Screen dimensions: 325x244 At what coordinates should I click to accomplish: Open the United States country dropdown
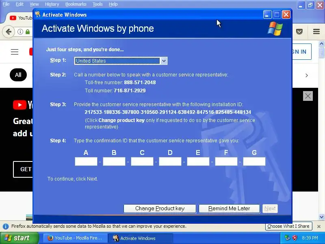(121, 61)
